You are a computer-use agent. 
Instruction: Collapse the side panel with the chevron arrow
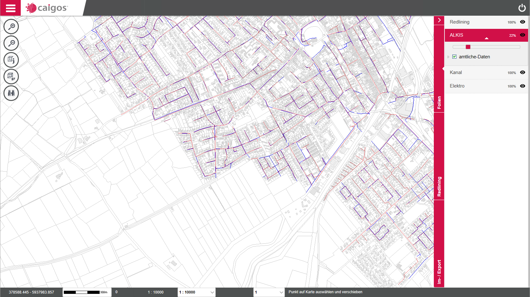[x=439, y=20]
